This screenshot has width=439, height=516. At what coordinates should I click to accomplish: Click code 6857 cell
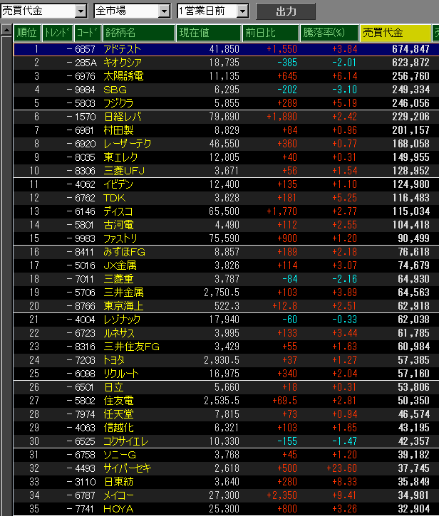[x=85, y=49]
